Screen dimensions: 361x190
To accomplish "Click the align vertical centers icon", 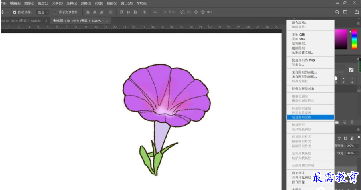I will coord(129,12).
